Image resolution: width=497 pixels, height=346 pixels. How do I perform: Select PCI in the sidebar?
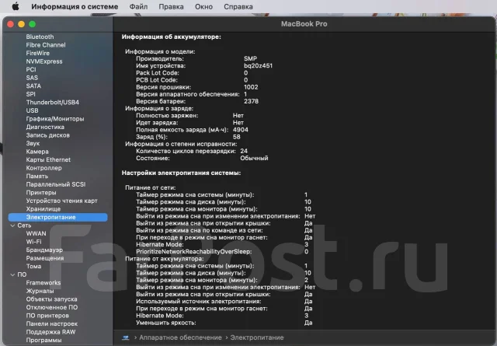[x=31, y=69]
